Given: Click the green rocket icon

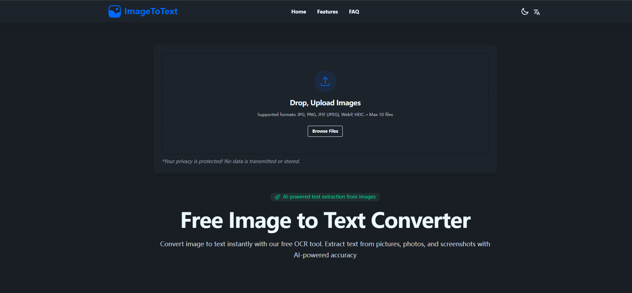Looking at the screenshot, I should (277, 197).
